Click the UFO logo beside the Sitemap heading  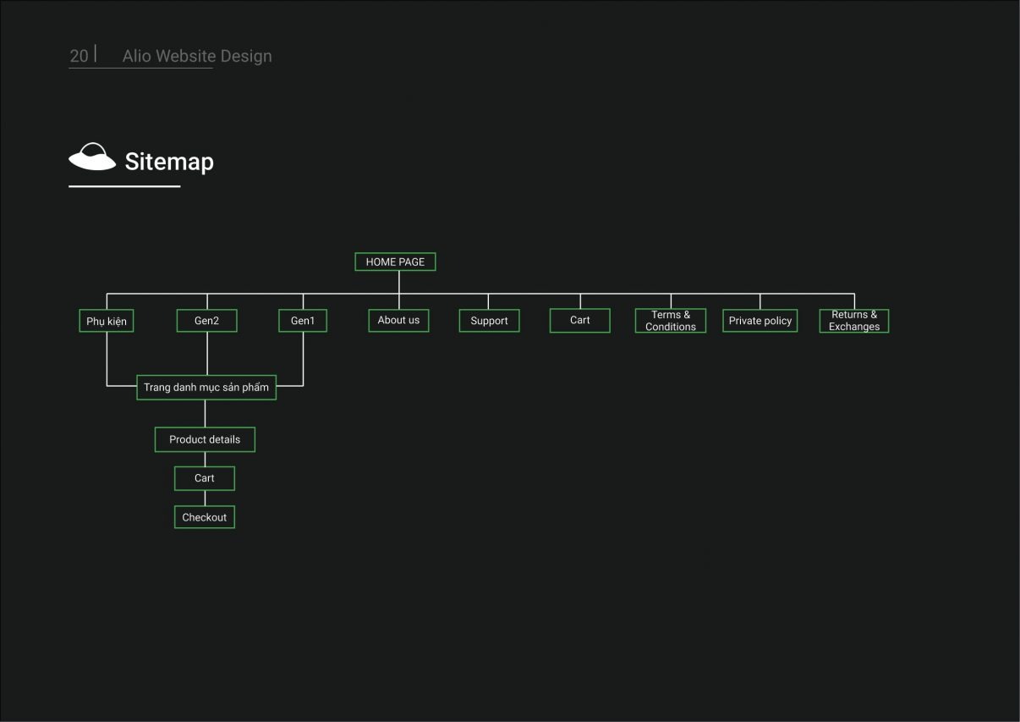[92, 157]
